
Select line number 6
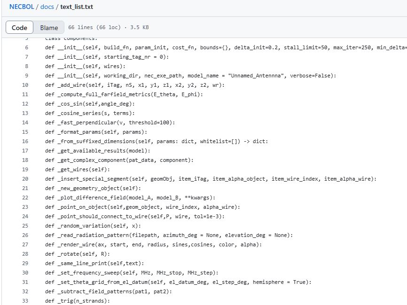click(x=26, y=47)
